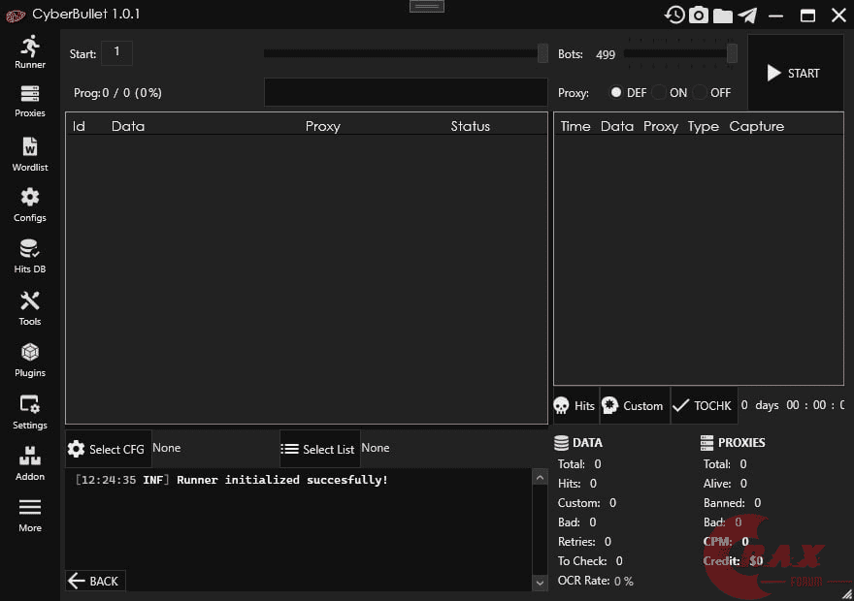Click the Bots count slider handle
The image size is (854, 601).
pos(732,53)
